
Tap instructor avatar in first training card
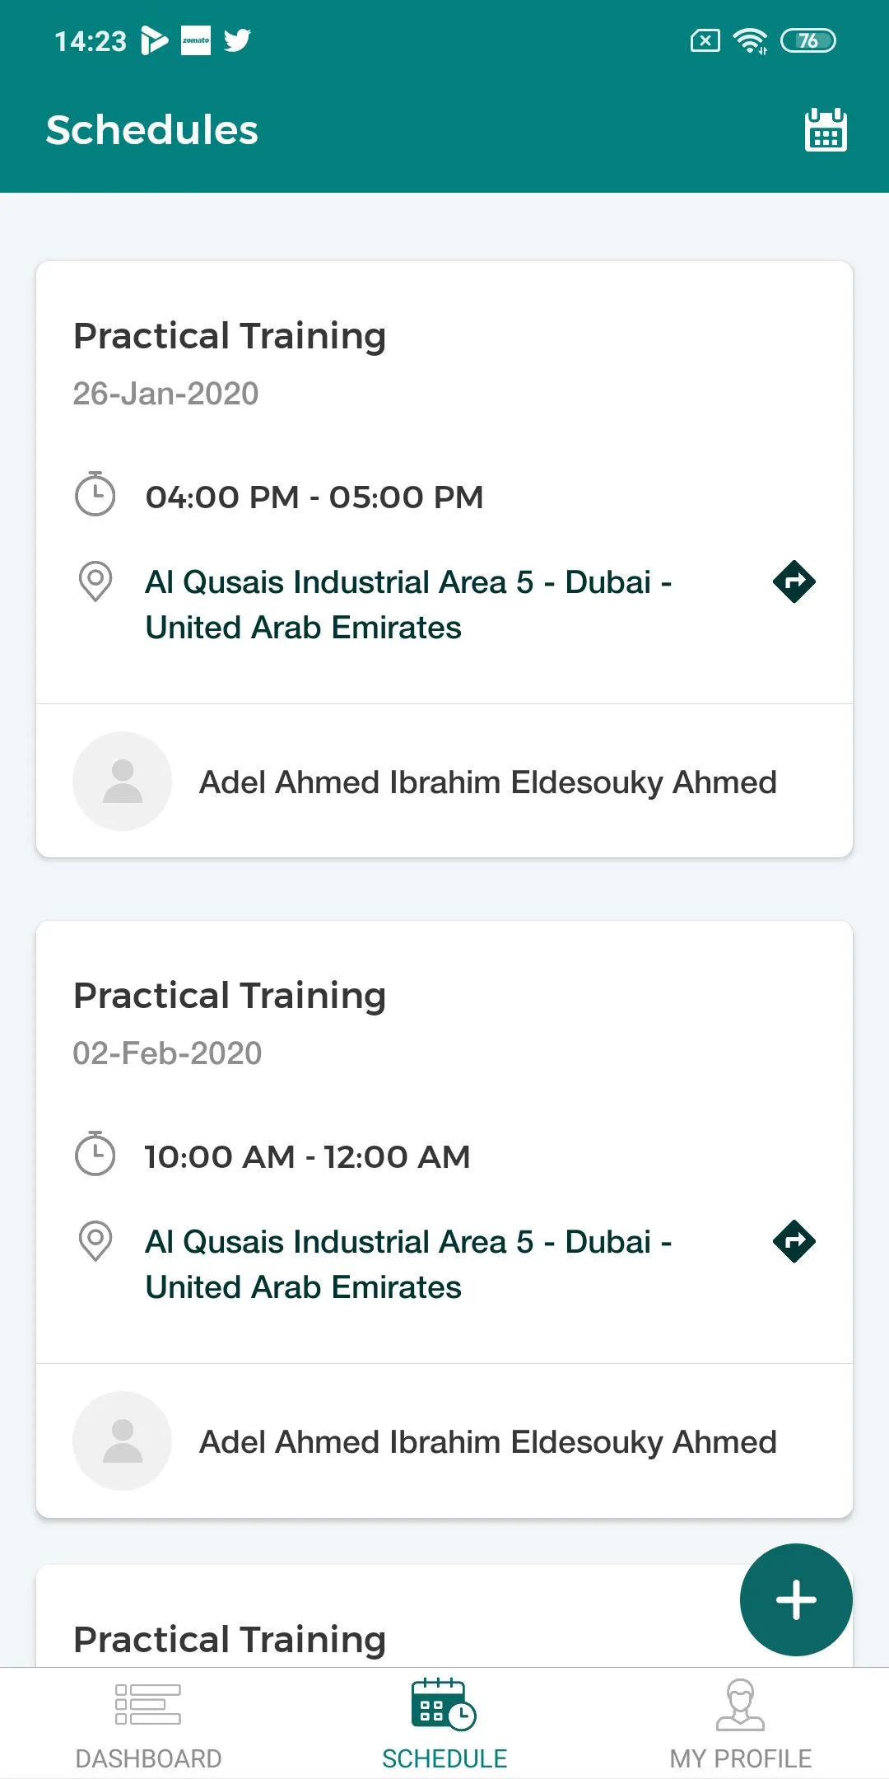coord(123,781)
